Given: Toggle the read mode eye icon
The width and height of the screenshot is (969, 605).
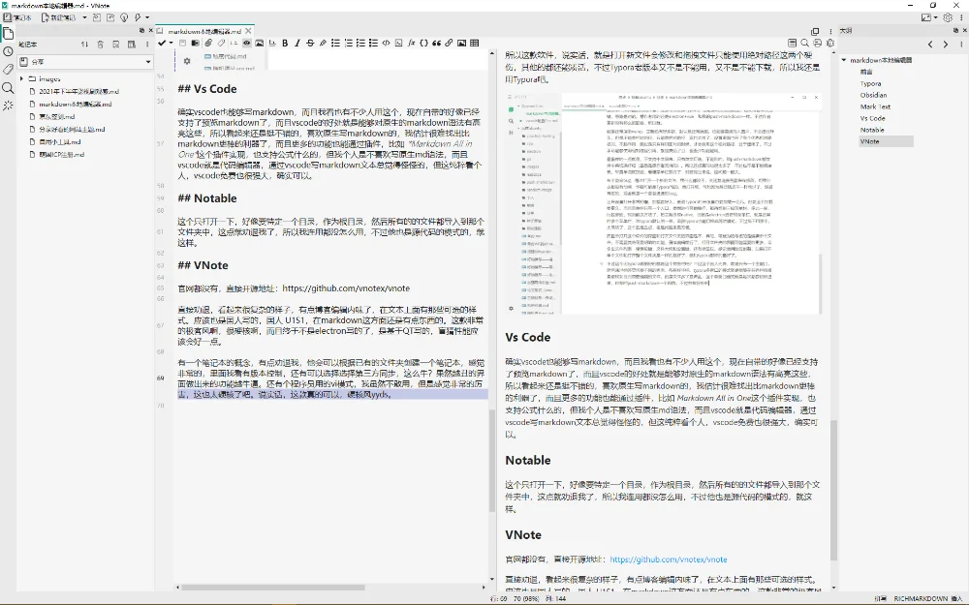Looking at the screenshot, I should click(x=247, y=43).
